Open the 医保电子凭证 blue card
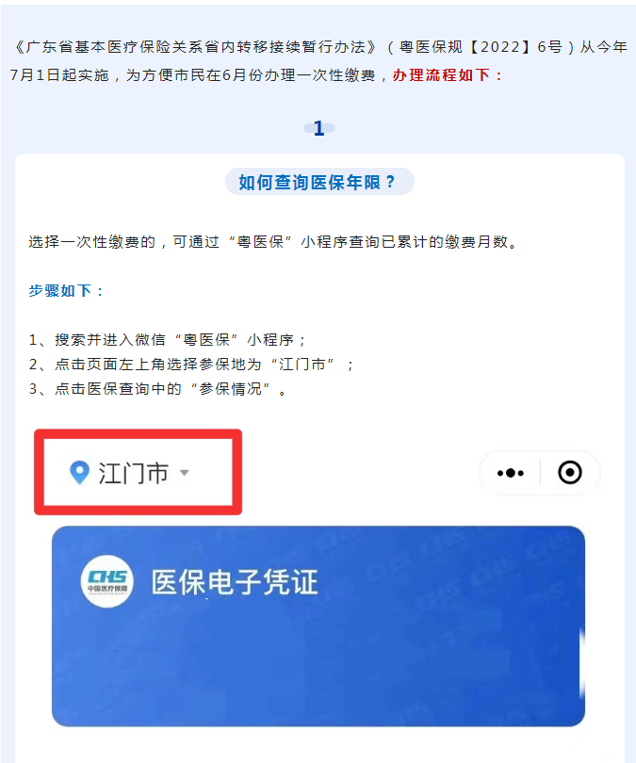This screenshot has width=636, height=763. 318,626
